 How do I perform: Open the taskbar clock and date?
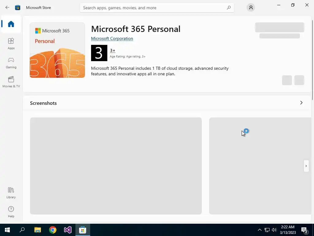(x=288, y=230)
